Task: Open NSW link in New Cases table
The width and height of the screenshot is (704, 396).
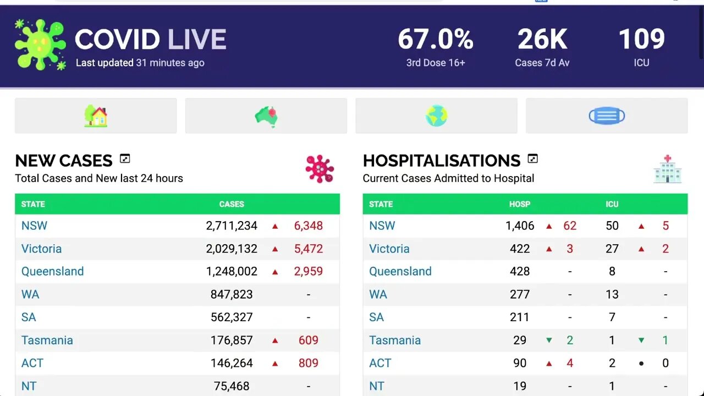Action: click(34, 226)
